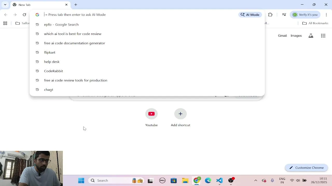This screenshot has width=332, height=186.
Task: Select the New Tab browser tab
Action: click(x=40, y=5)
